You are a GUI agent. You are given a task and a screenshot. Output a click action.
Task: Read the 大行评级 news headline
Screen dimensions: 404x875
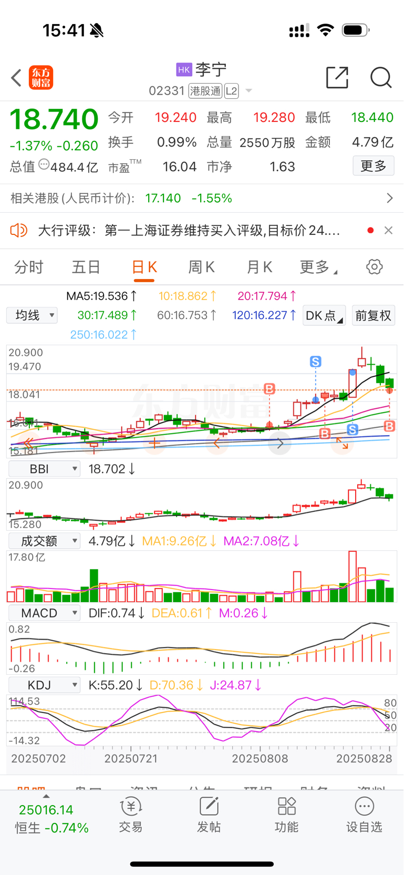click(x=189, y=230)
